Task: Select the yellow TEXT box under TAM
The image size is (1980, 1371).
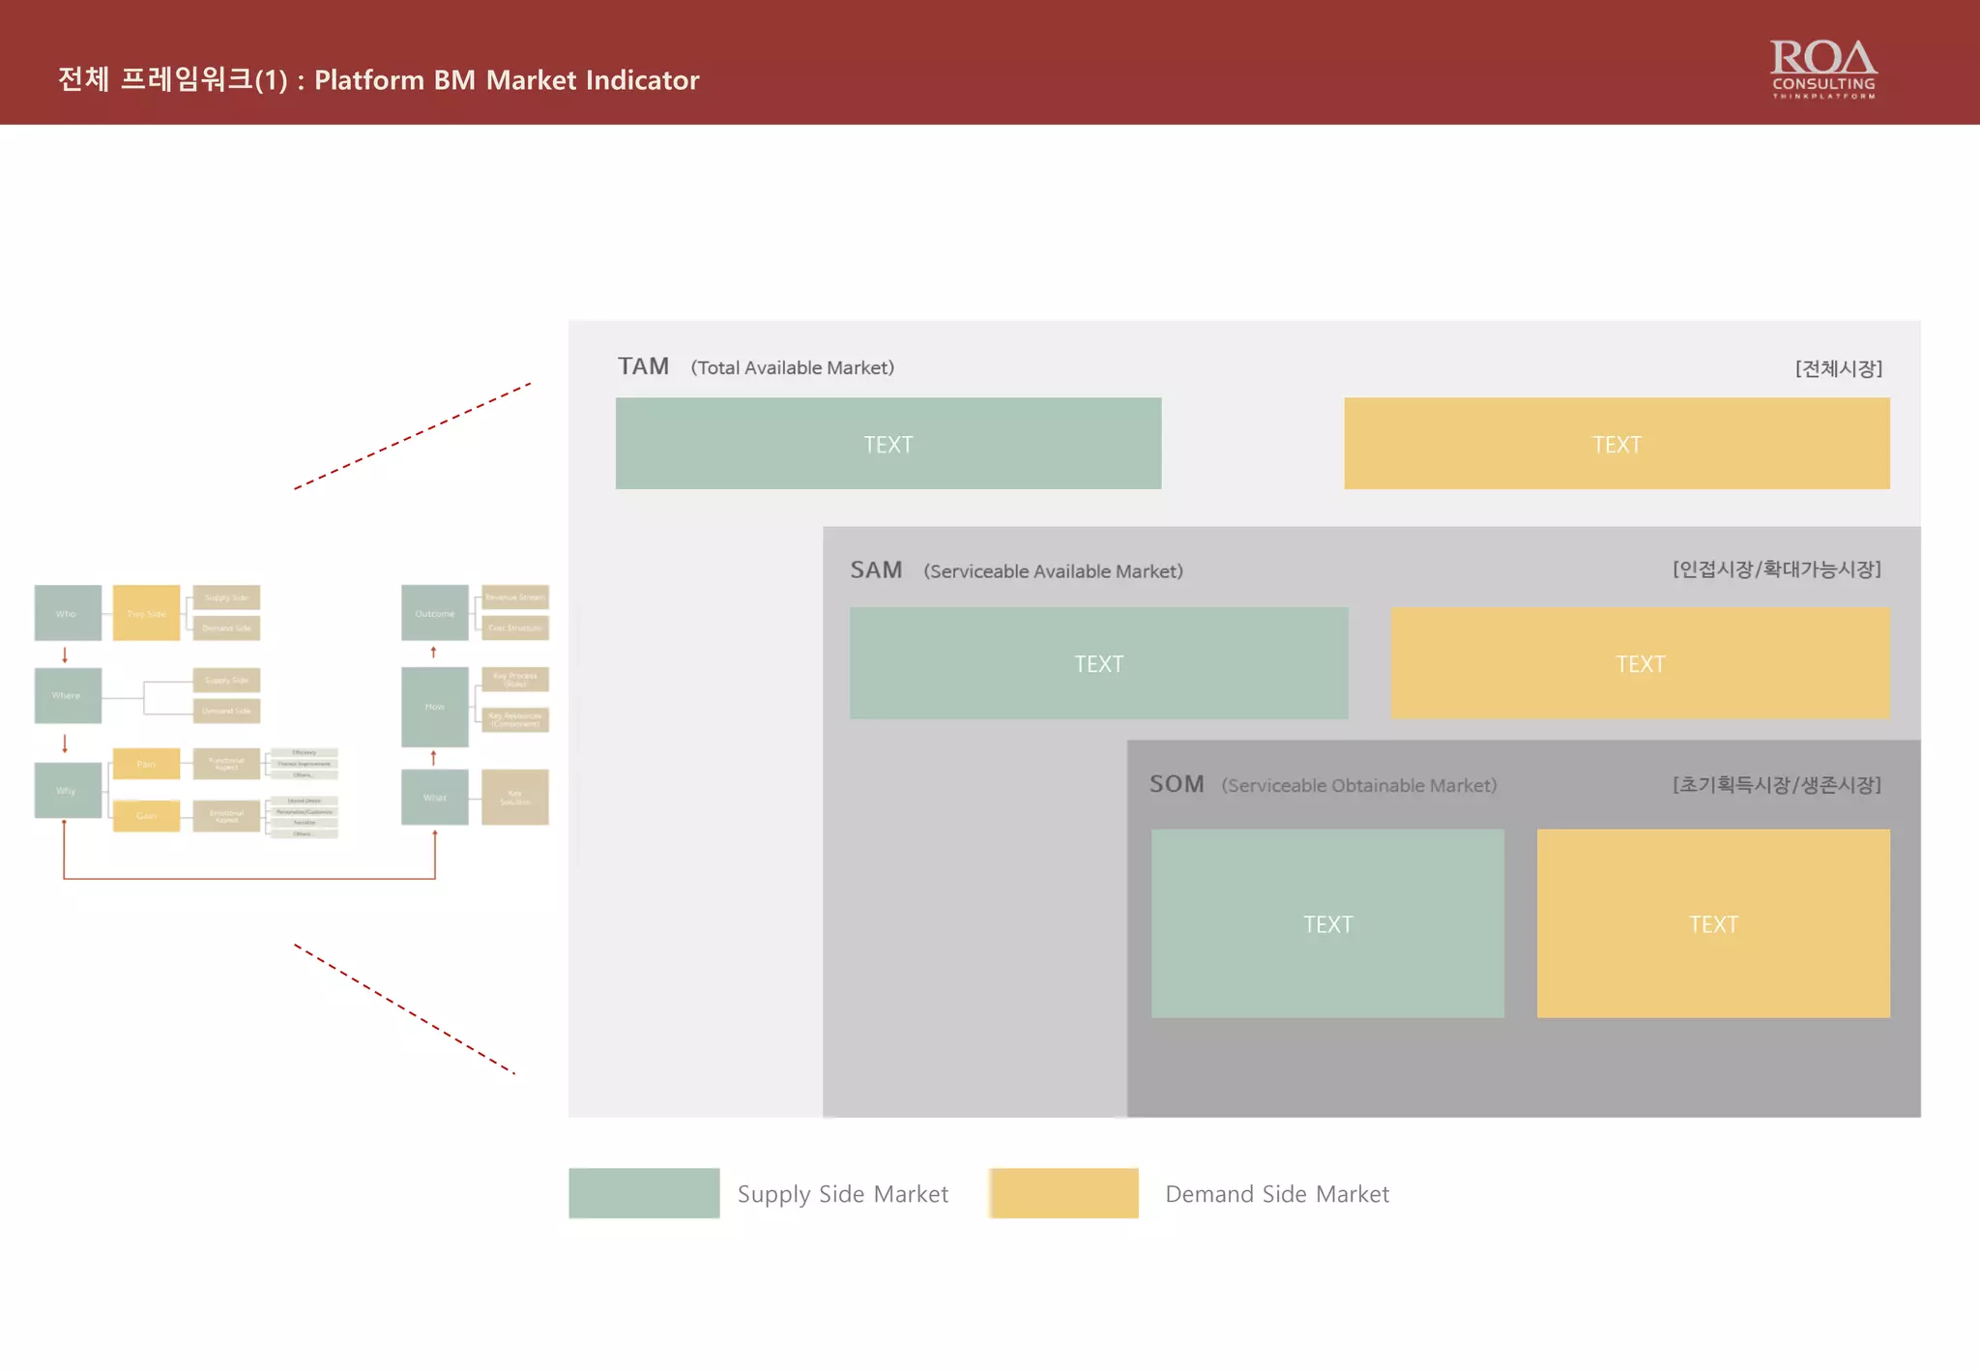Action: tap(1616, 444)
